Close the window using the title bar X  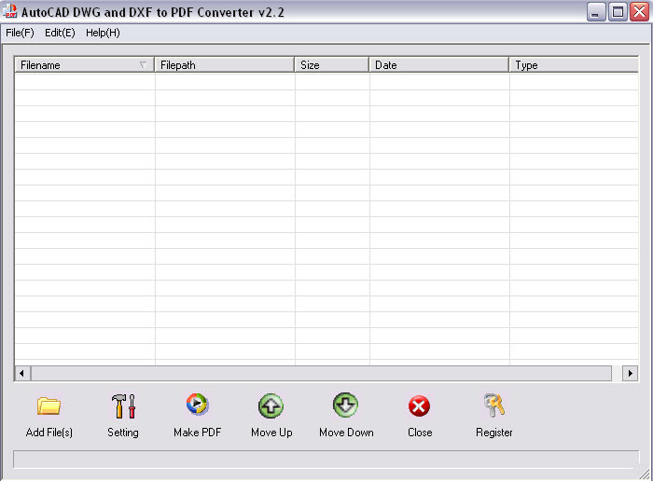point(639,11)
